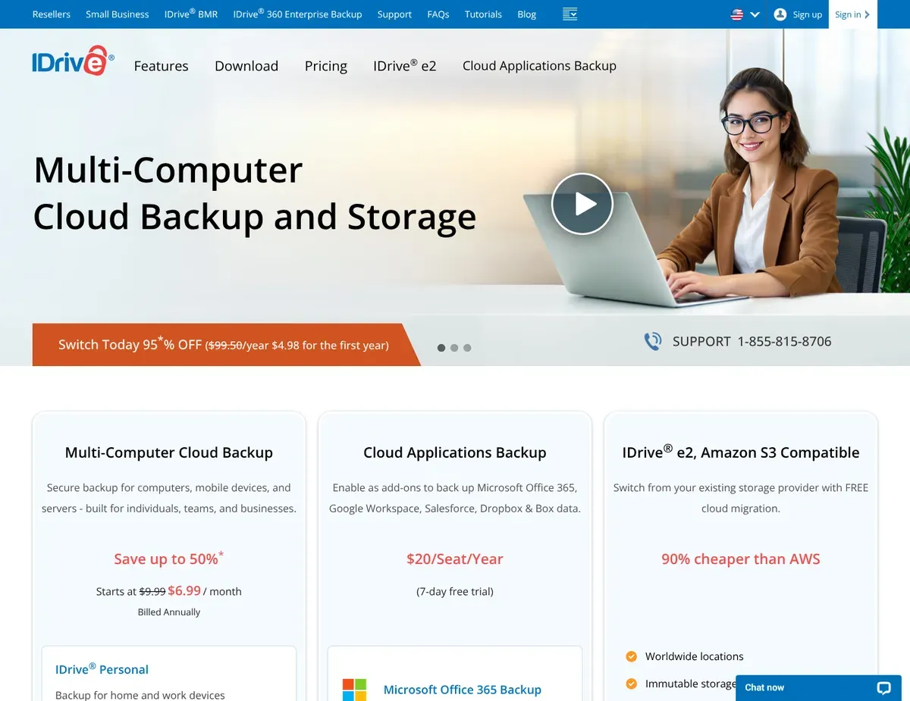Open Cloud Applications Backup in main nav
The width and height of the screenshot is (910, 701).
pyautogui.click(x=539, y=66)
